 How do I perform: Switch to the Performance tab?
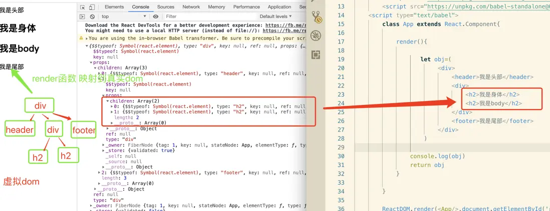[245, 6]
